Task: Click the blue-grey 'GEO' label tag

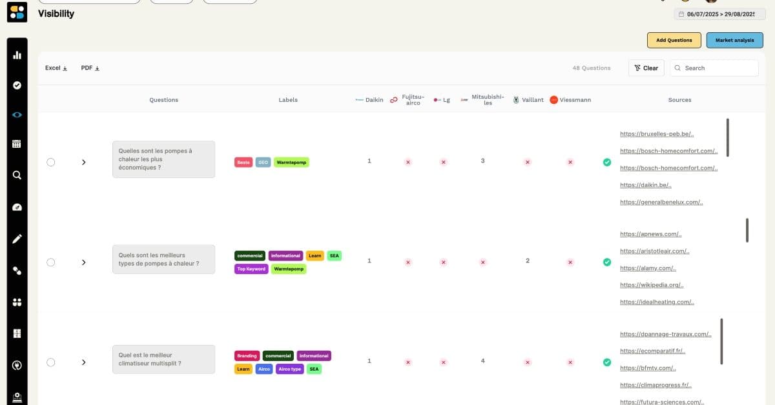Action: pos(263,163)
